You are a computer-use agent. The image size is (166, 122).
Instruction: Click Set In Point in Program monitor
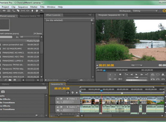point(110,75)
